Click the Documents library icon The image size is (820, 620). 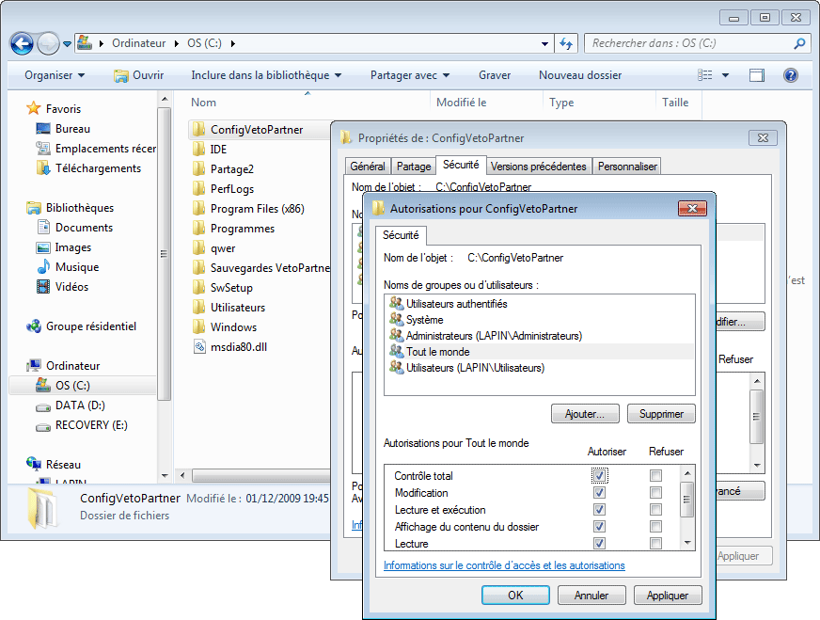tap(43, 227)
